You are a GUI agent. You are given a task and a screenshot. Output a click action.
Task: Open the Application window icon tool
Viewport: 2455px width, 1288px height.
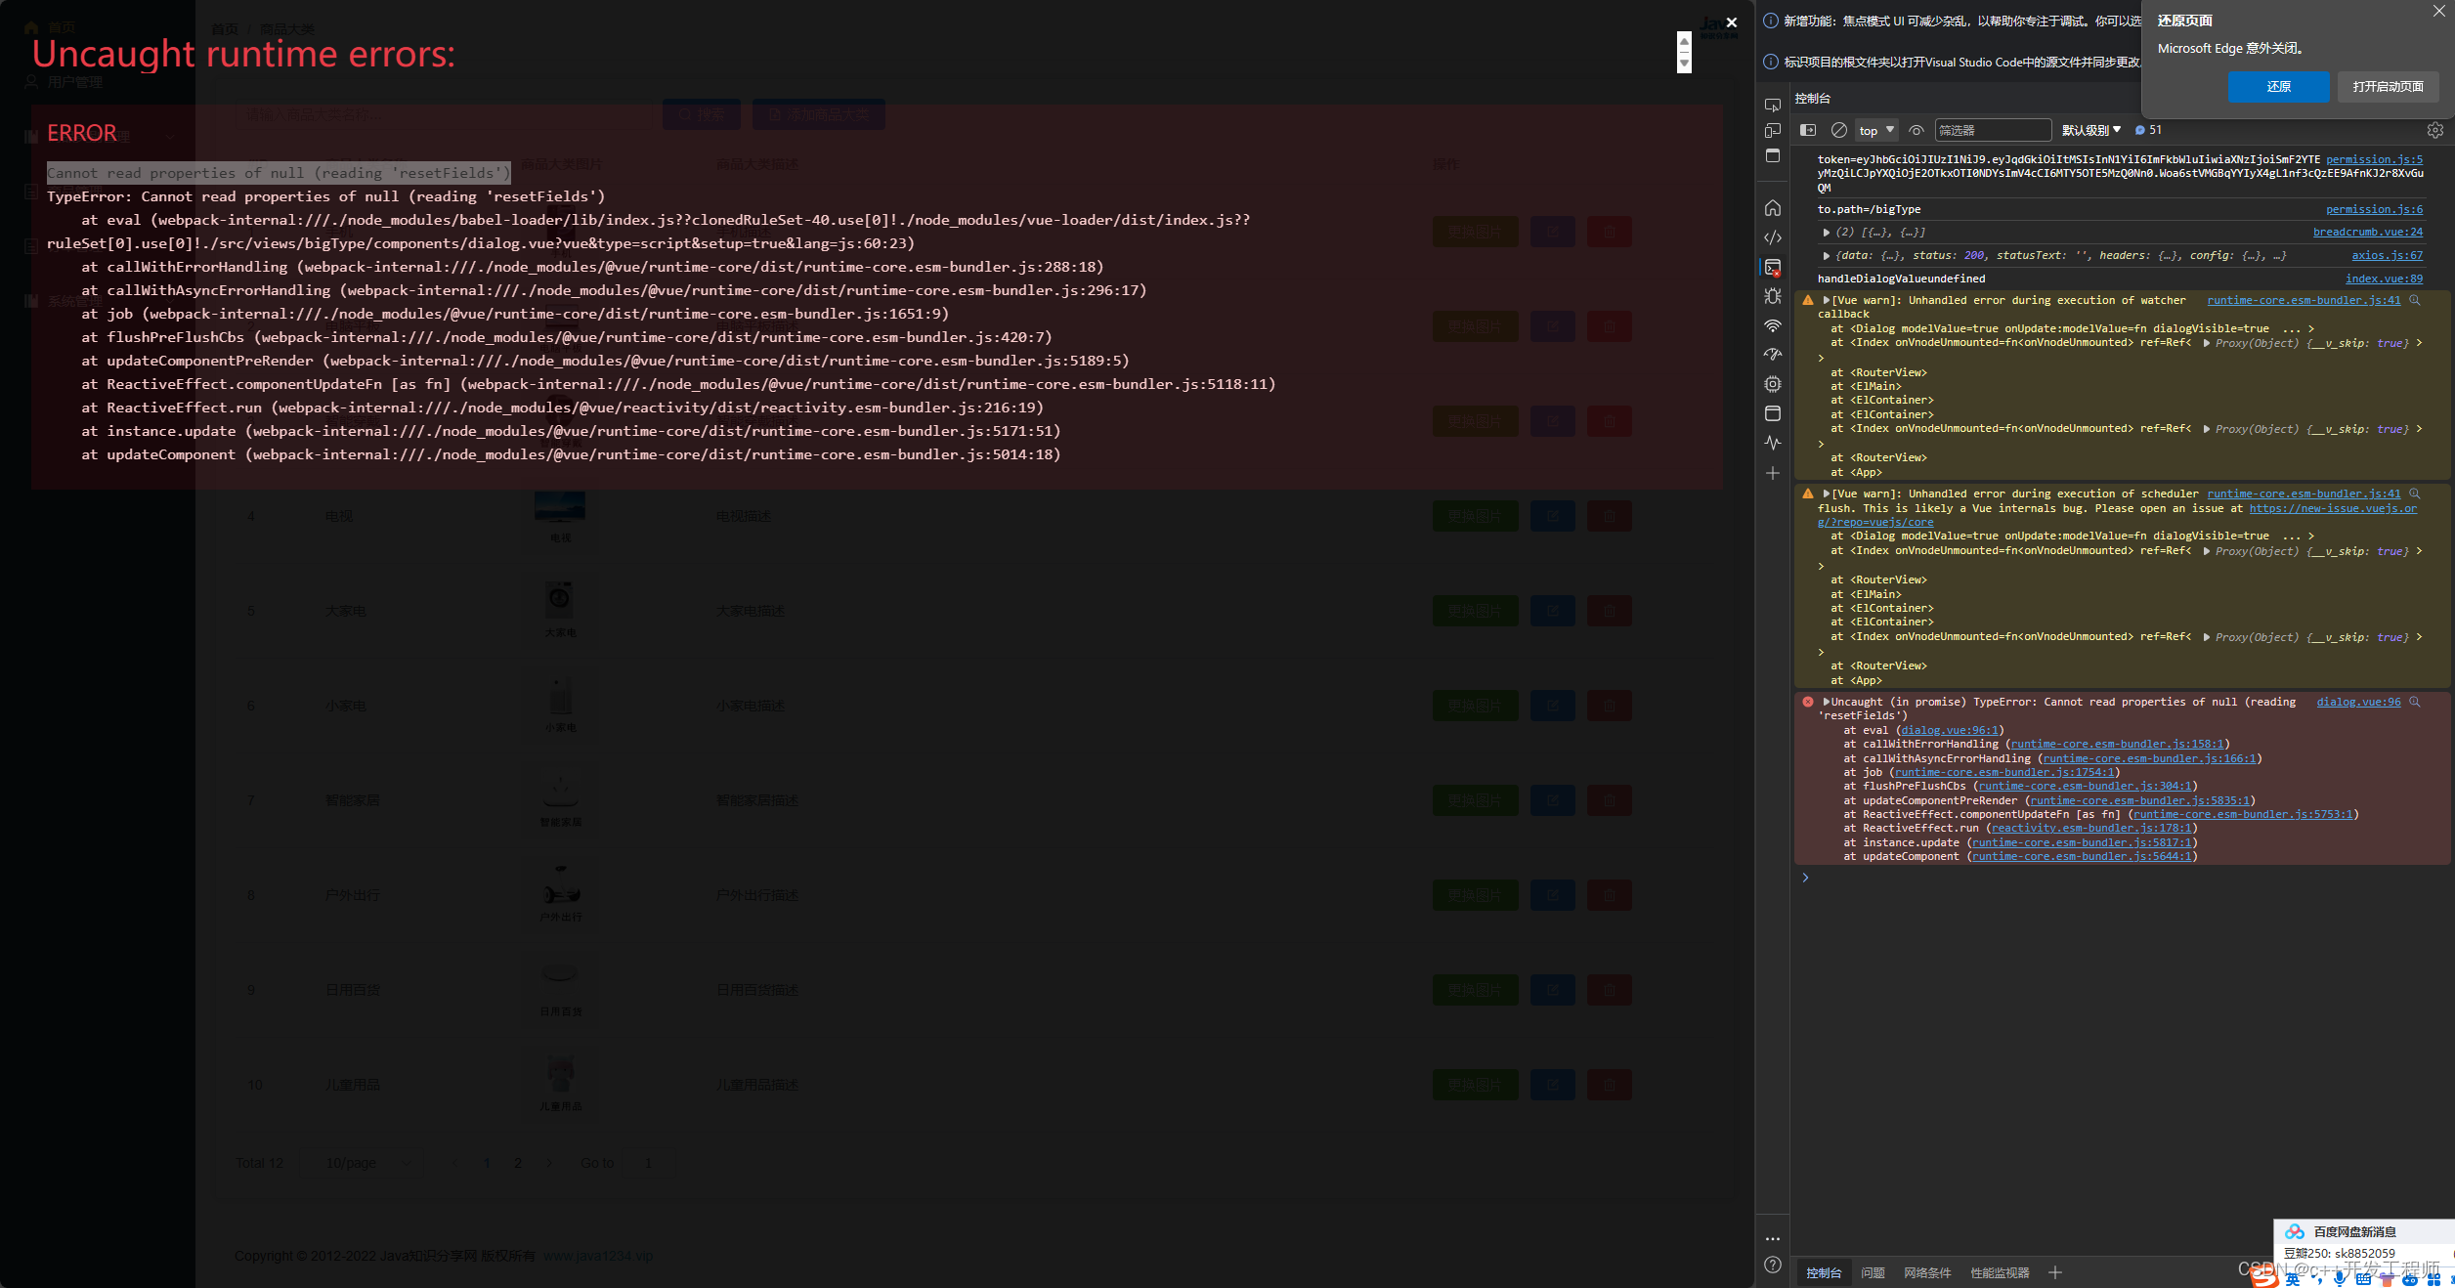(x=1773, y=413)
